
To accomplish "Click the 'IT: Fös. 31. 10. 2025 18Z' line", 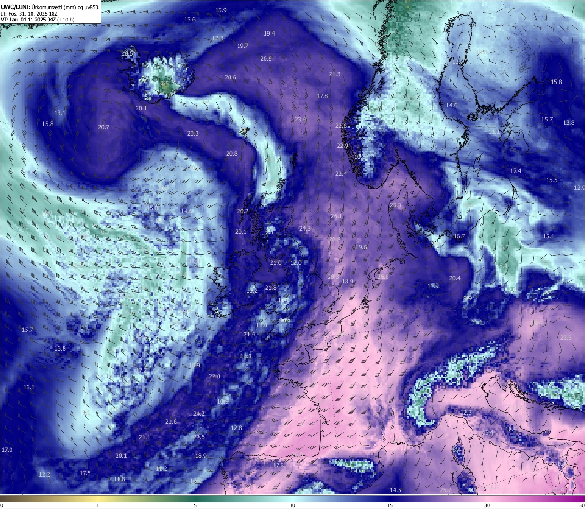I will [29, 14].
